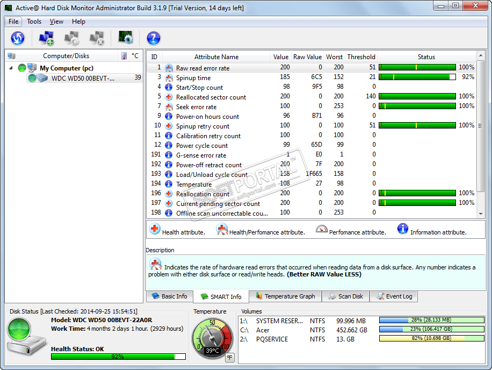Select the Reallocation count row
The image size is (492, 370).
[x=312, y=194]
